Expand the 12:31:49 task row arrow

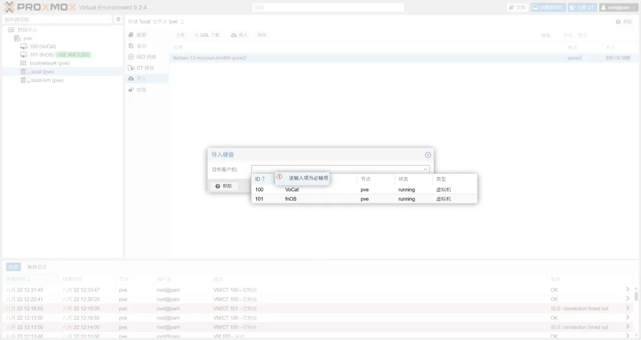[627, 290]
